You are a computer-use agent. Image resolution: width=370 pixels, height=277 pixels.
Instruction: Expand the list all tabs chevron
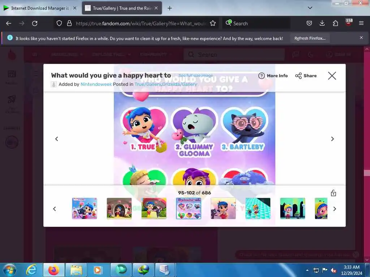click(x=310, y=8)
